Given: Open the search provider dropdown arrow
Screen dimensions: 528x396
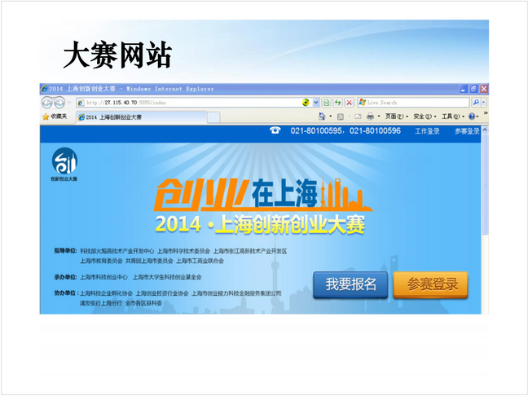Looking at the screenshot, I should tap(484, 103).
